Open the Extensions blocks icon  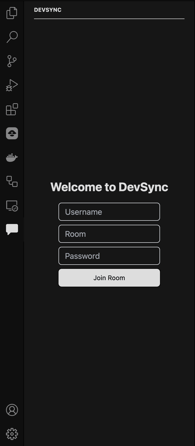click(12, 109)
